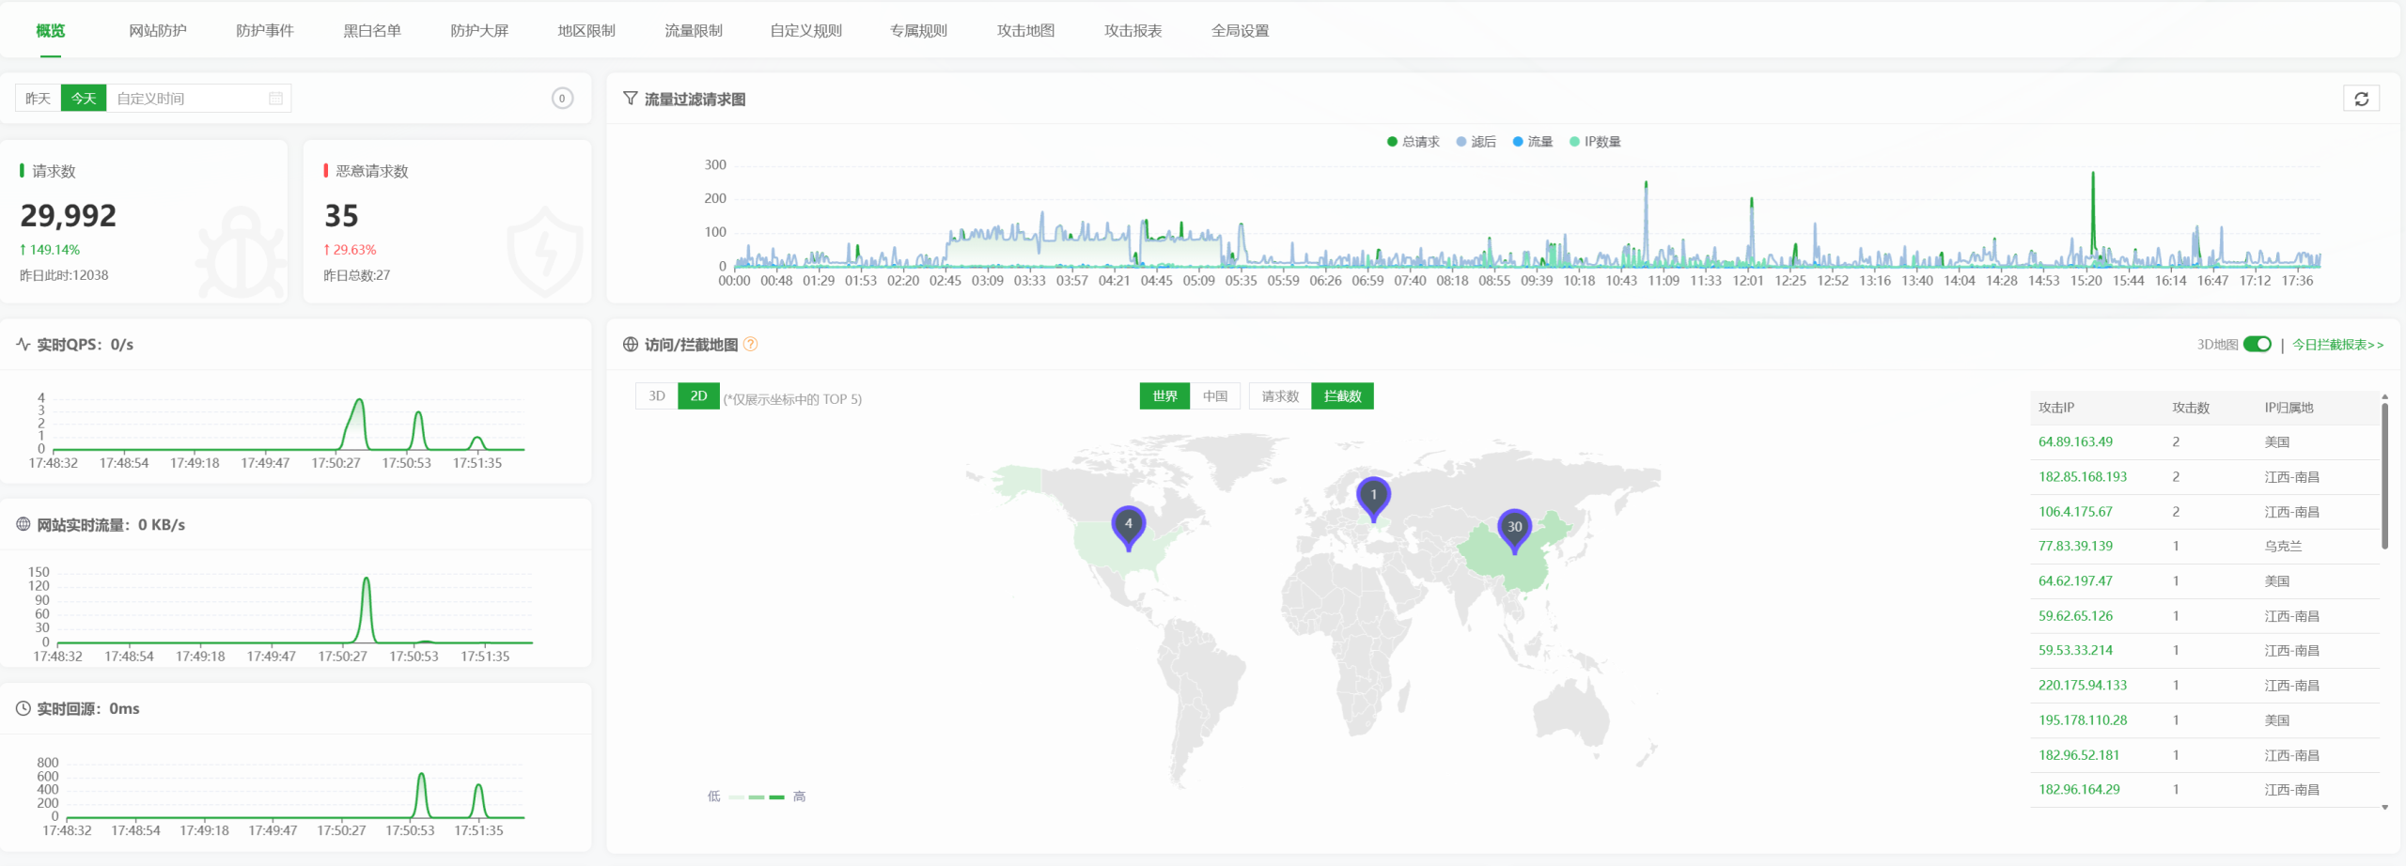Image resolution: width=2406 pixels, height=866 pixels.
Task: Click the 自定义时间 date input field
Action: click(188, 99)
